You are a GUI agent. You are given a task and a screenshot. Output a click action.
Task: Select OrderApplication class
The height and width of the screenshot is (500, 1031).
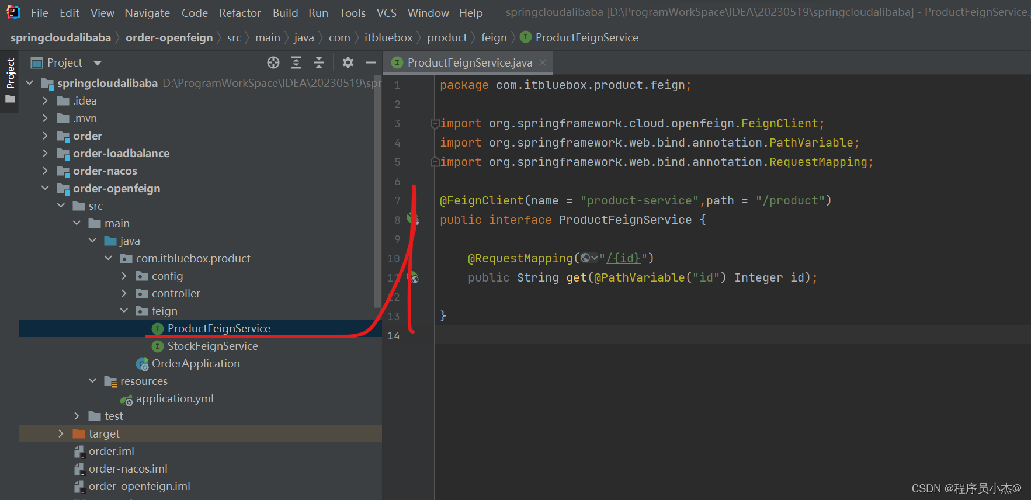coord(200,363)
